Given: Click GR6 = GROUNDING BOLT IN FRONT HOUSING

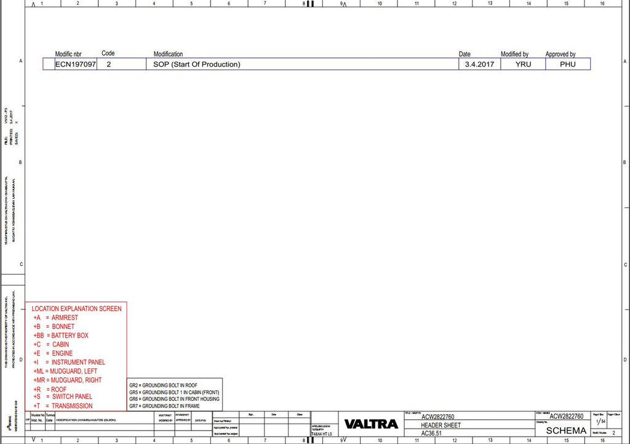Looking at the screenshot, I should coord(174,399).
